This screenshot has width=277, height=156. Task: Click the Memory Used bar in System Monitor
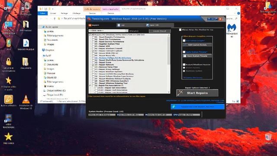pos(158,115)
